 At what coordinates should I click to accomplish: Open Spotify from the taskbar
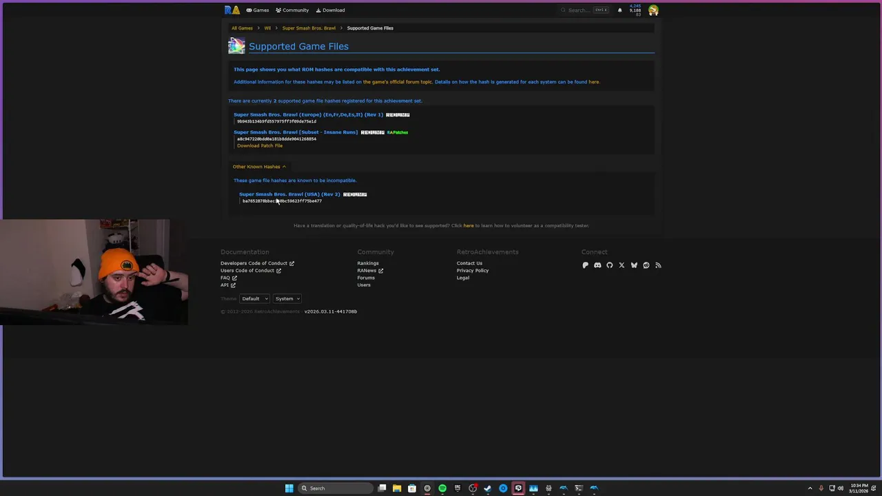click(442, 488)
